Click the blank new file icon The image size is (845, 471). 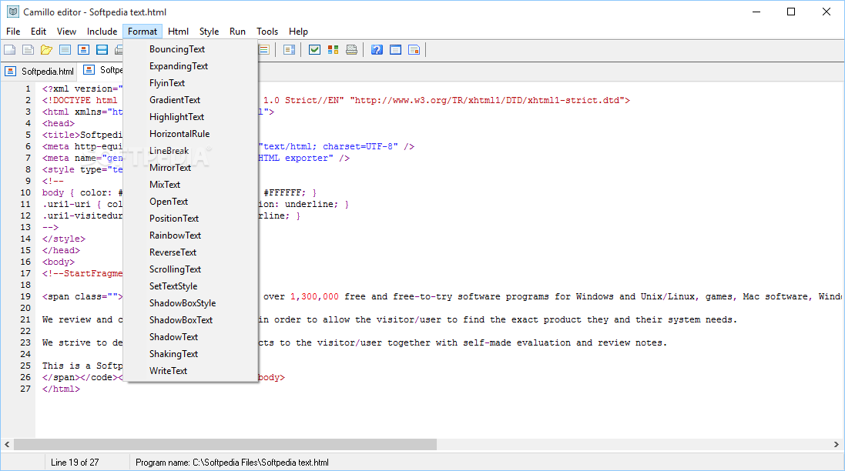tap(10, 50)
